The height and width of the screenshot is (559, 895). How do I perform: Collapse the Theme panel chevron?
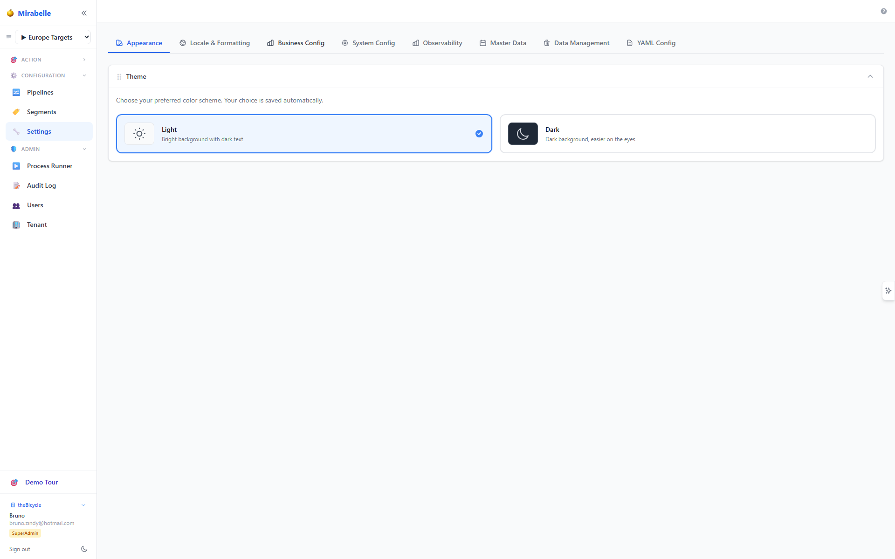coord(870,76)
